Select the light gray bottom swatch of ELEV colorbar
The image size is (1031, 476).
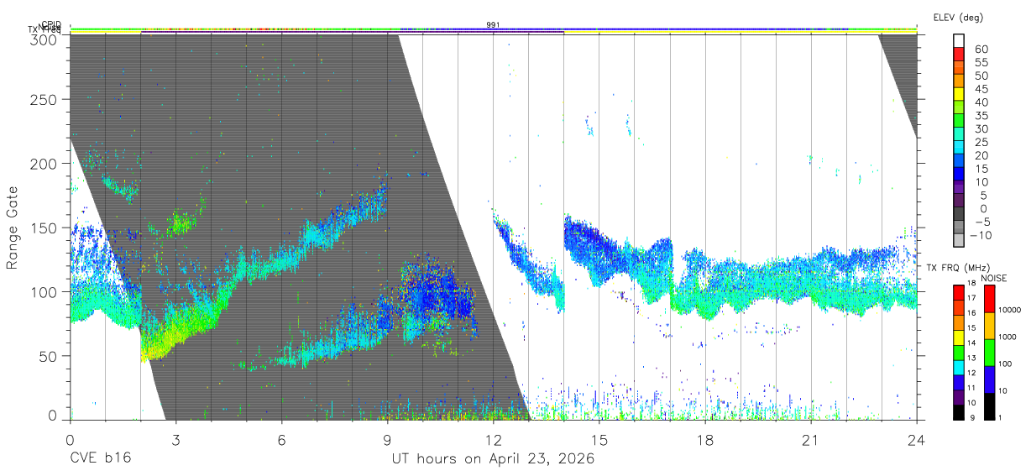pos(959,241)
